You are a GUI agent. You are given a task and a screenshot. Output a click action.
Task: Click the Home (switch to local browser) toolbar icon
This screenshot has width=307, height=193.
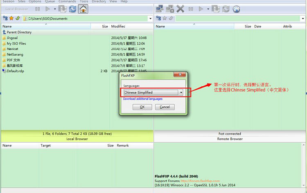83,9
